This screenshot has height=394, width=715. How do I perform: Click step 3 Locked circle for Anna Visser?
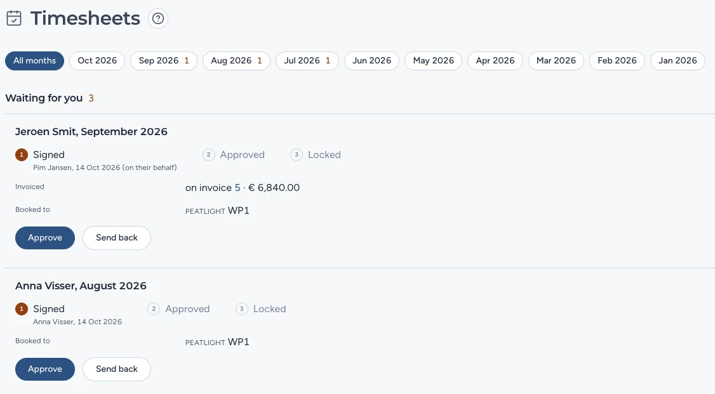[x=242, y=309]
